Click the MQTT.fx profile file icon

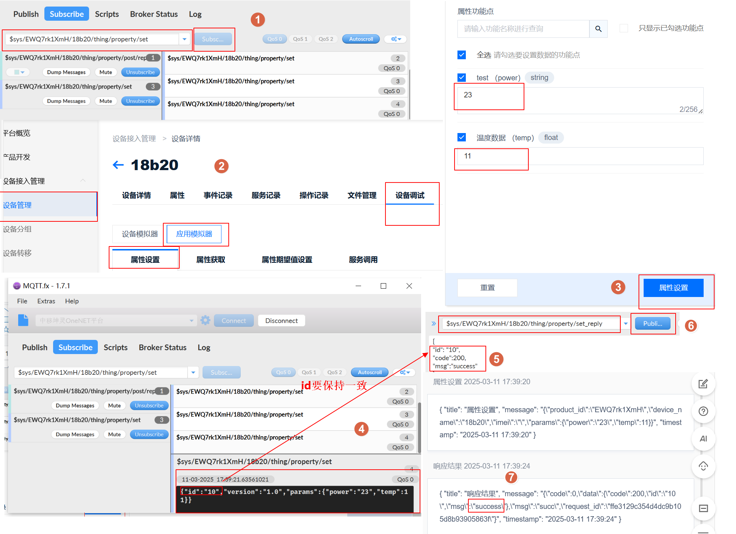(x=23, y=320)
